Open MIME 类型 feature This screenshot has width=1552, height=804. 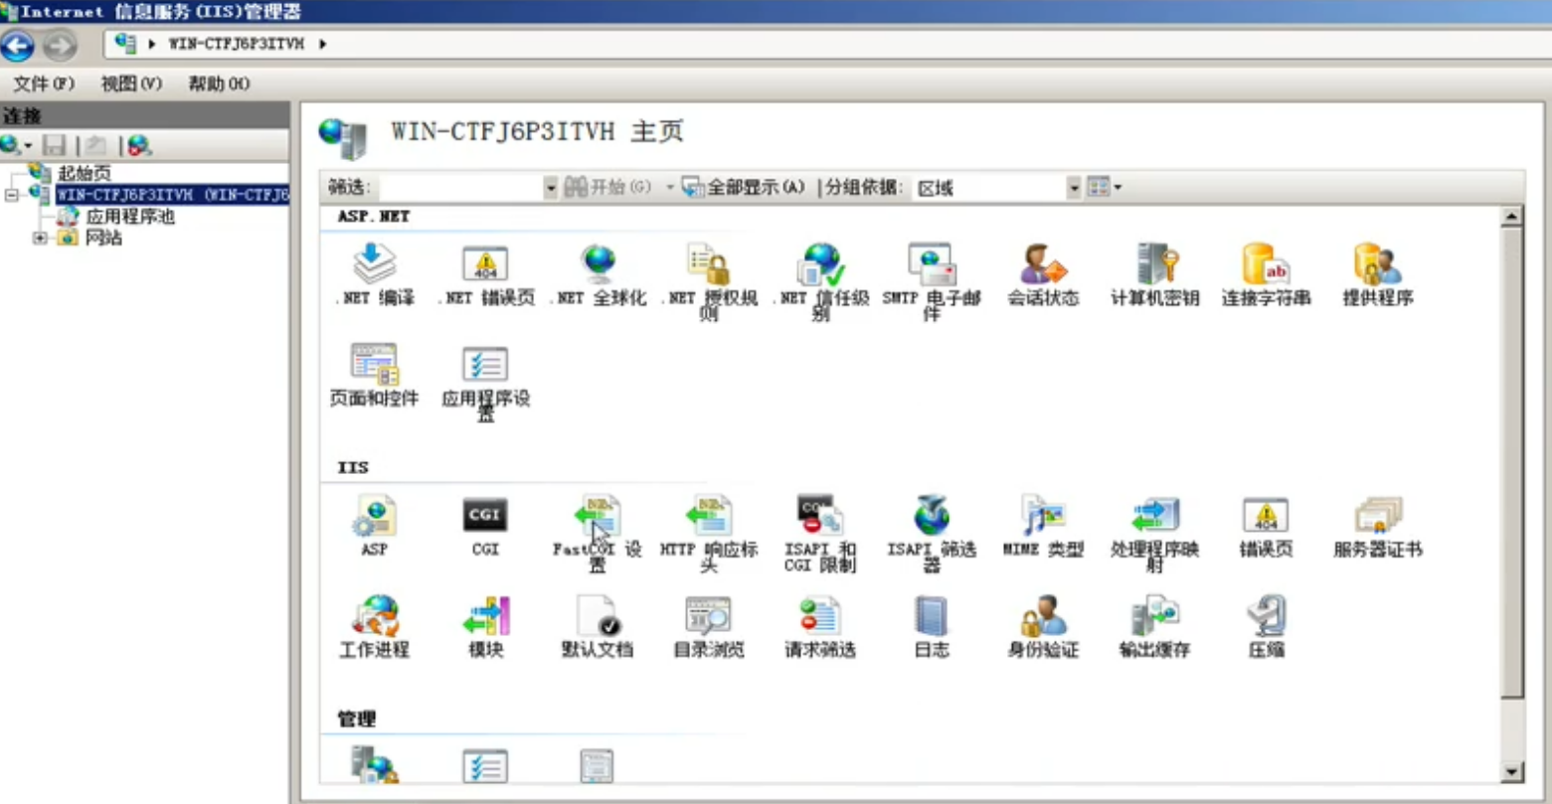pos(1043,526)
